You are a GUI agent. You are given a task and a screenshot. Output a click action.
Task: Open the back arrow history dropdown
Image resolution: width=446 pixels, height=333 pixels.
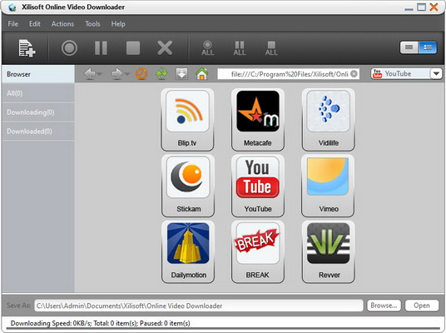click(100, 74)
